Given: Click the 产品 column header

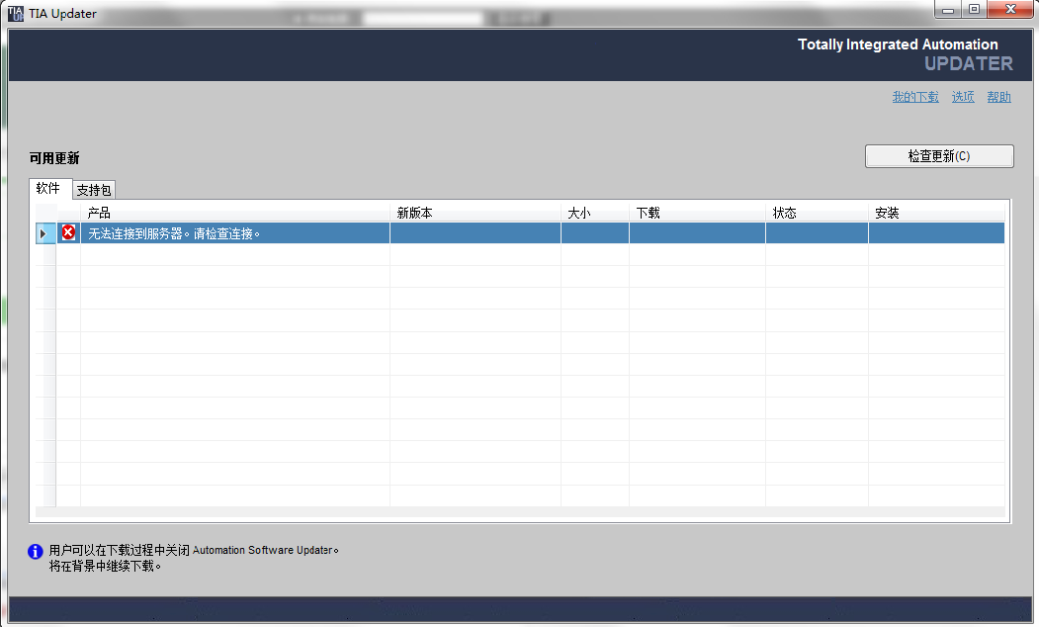Looking at the screenshot, I should 235,213.
